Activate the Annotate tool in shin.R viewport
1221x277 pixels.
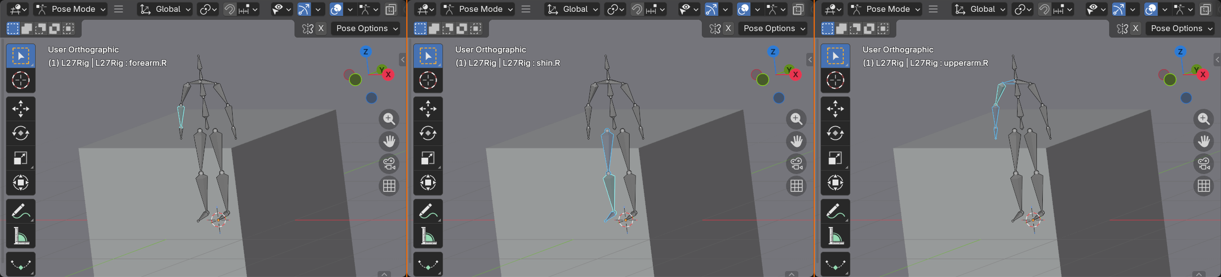point(428,211)
